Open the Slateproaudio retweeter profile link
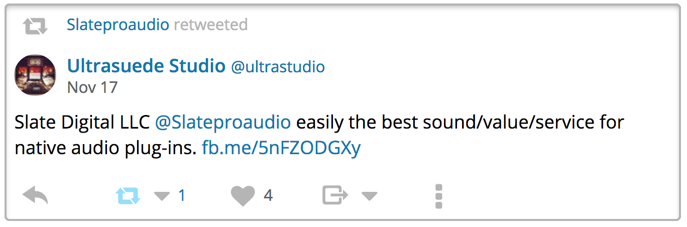This screenshot has width=687, height=227. coord(118,25)
